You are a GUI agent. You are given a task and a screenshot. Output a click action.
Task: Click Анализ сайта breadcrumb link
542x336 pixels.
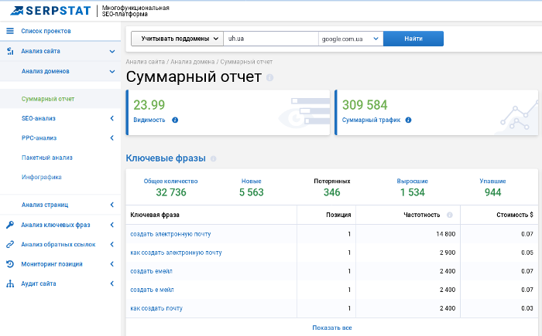tap(146, 62)
